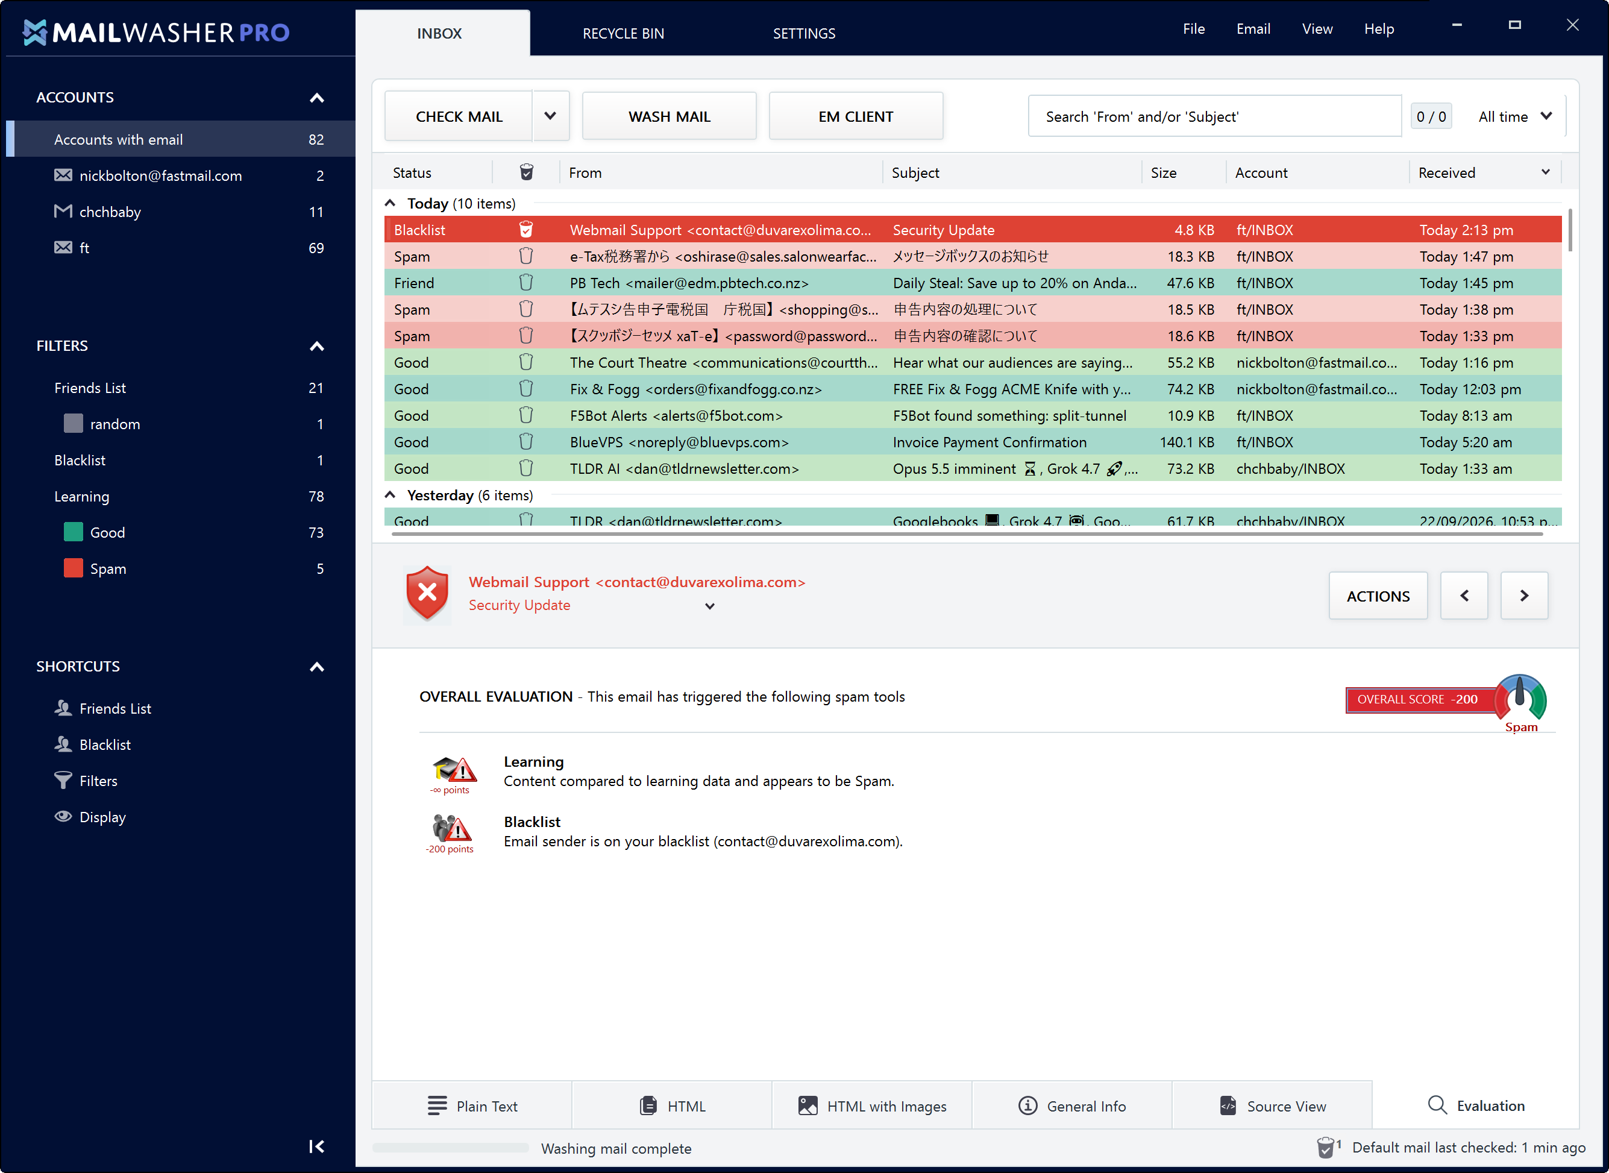Switch to Source View tab
This screenshot has width=1609, height=1173.
tap(1272, 1105)
